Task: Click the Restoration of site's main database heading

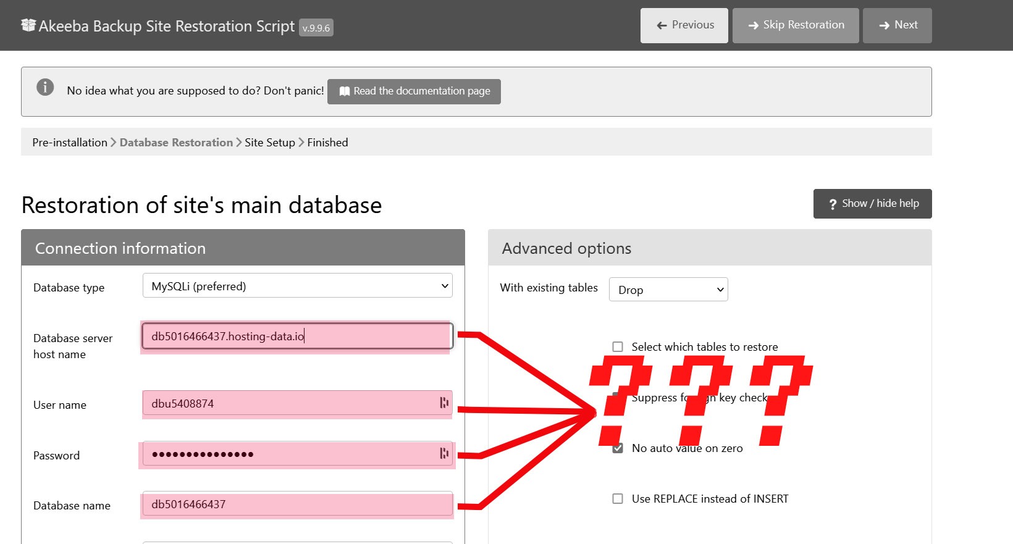Action: [202, 205]
